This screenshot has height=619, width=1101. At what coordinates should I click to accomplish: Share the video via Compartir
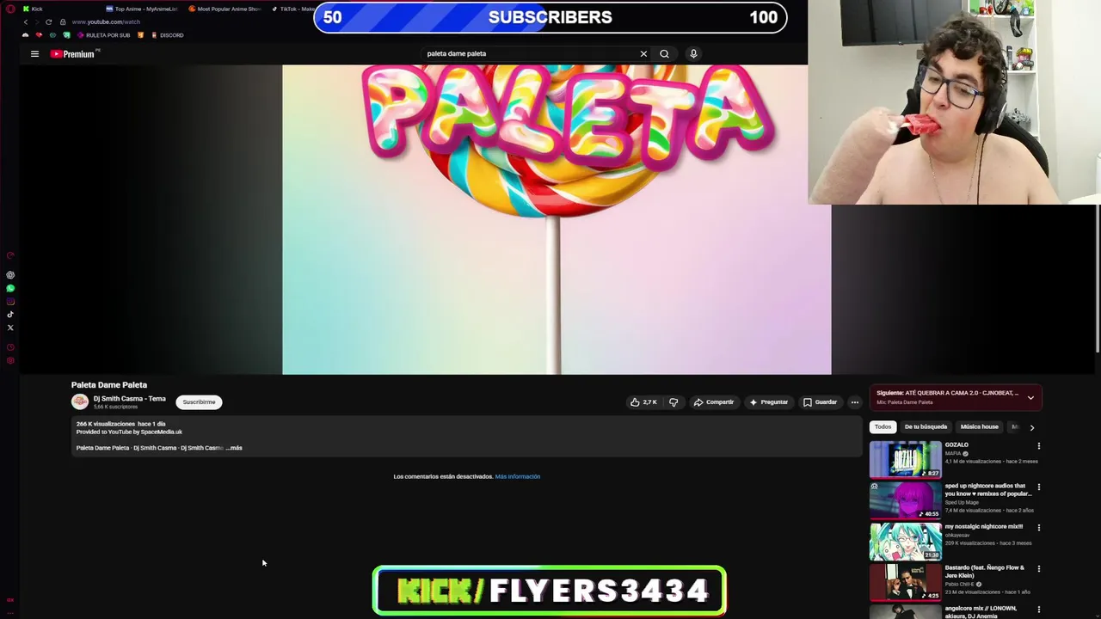[x=714, y=402]
